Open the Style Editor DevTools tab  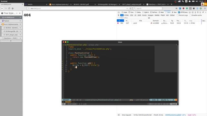coord(146,12)
